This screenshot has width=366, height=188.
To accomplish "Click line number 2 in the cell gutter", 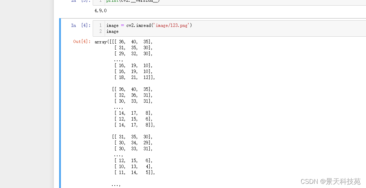I will pyautogui.click(x=100, y=31).
